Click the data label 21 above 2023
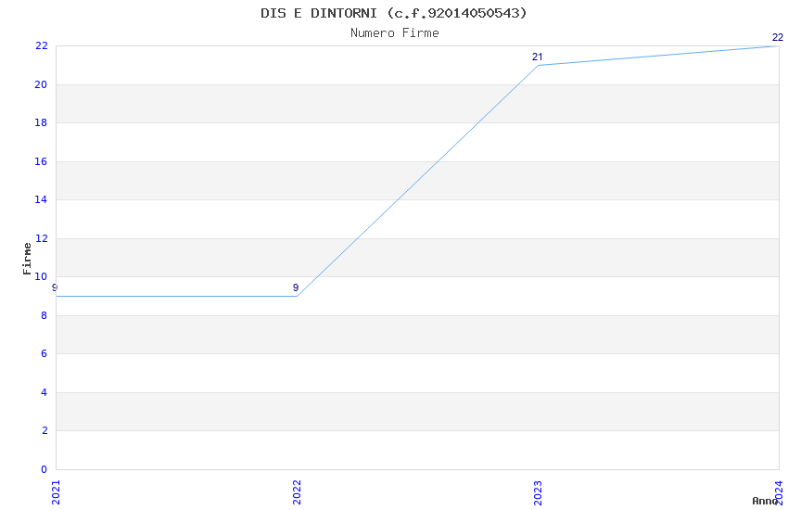788x510 pixels. 537,57
